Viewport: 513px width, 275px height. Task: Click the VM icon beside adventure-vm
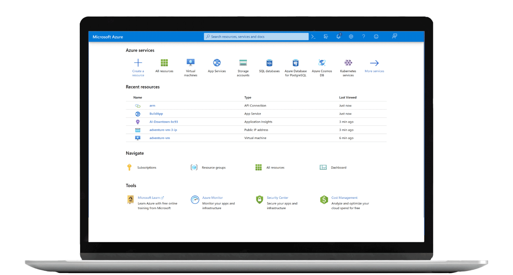tap(138, 138)
